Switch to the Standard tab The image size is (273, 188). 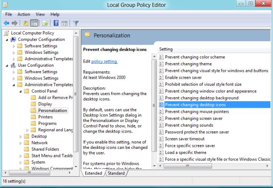116,173
